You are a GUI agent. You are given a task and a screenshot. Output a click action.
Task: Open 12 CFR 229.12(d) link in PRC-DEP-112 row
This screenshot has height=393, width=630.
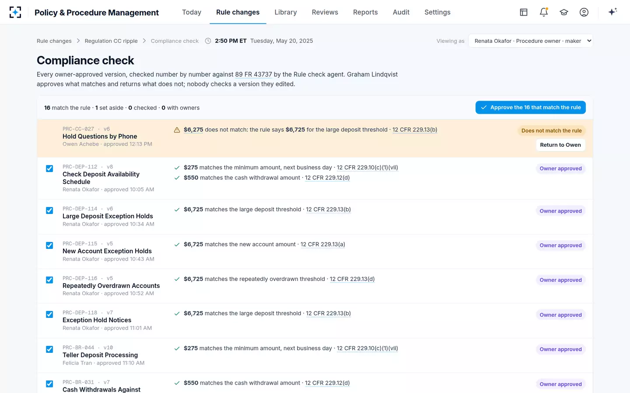327,178
